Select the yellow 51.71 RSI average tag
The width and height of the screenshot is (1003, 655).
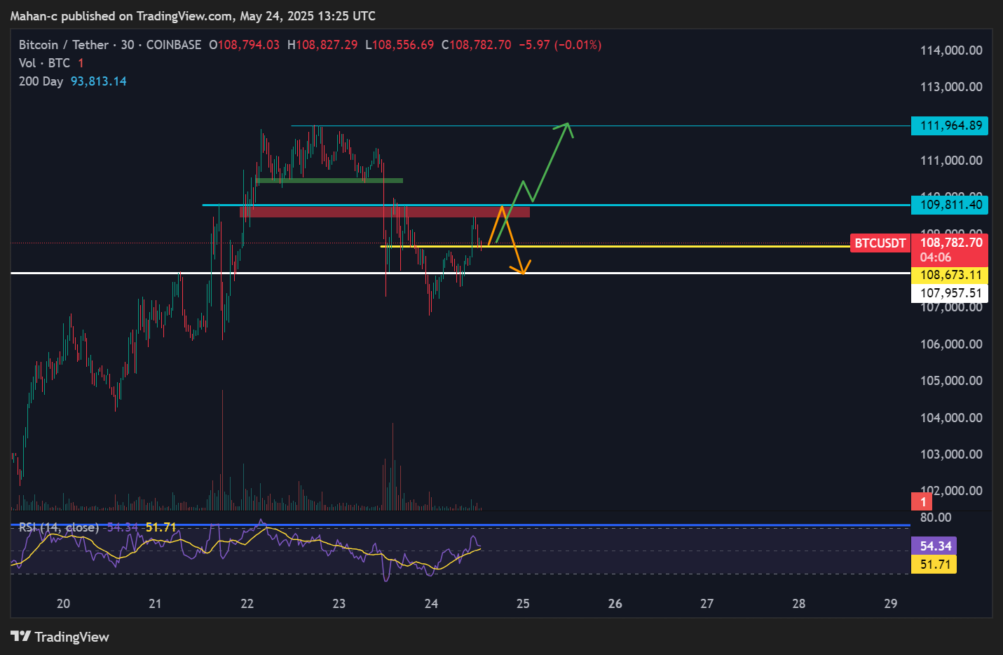coord(934,564)
